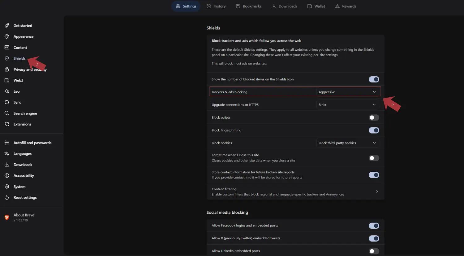Image resolution: width=464 pixels, height=256 pixels.
Task: Turn on Allow LinkedIn embedded posts
Action: pos(374,251)
